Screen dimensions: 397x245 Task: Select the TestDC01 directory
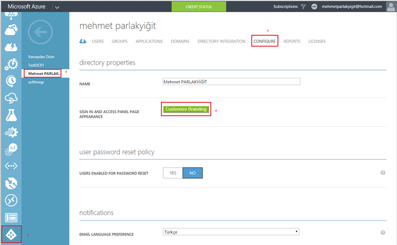(36, 65)
